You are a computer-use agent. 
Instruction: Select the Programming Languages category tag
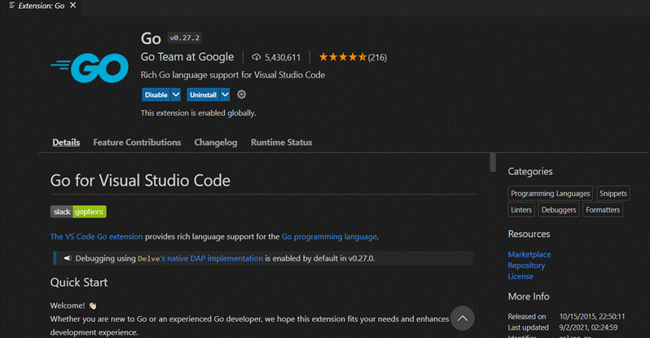[x=550, y=194]
